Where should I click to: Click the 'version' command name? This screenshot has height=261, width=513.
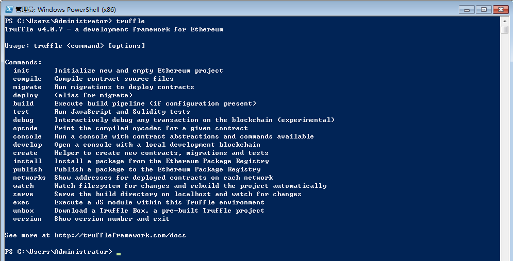[x=27, y=219]
